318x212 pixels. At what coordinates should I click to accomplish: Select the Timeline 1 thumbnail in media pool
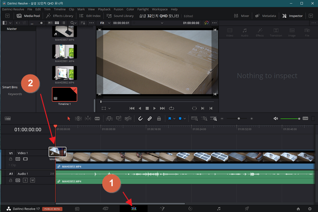click(x=65, y=94)
